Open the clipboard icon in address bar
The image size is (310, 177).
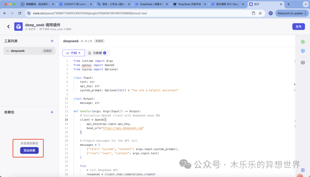253,13
